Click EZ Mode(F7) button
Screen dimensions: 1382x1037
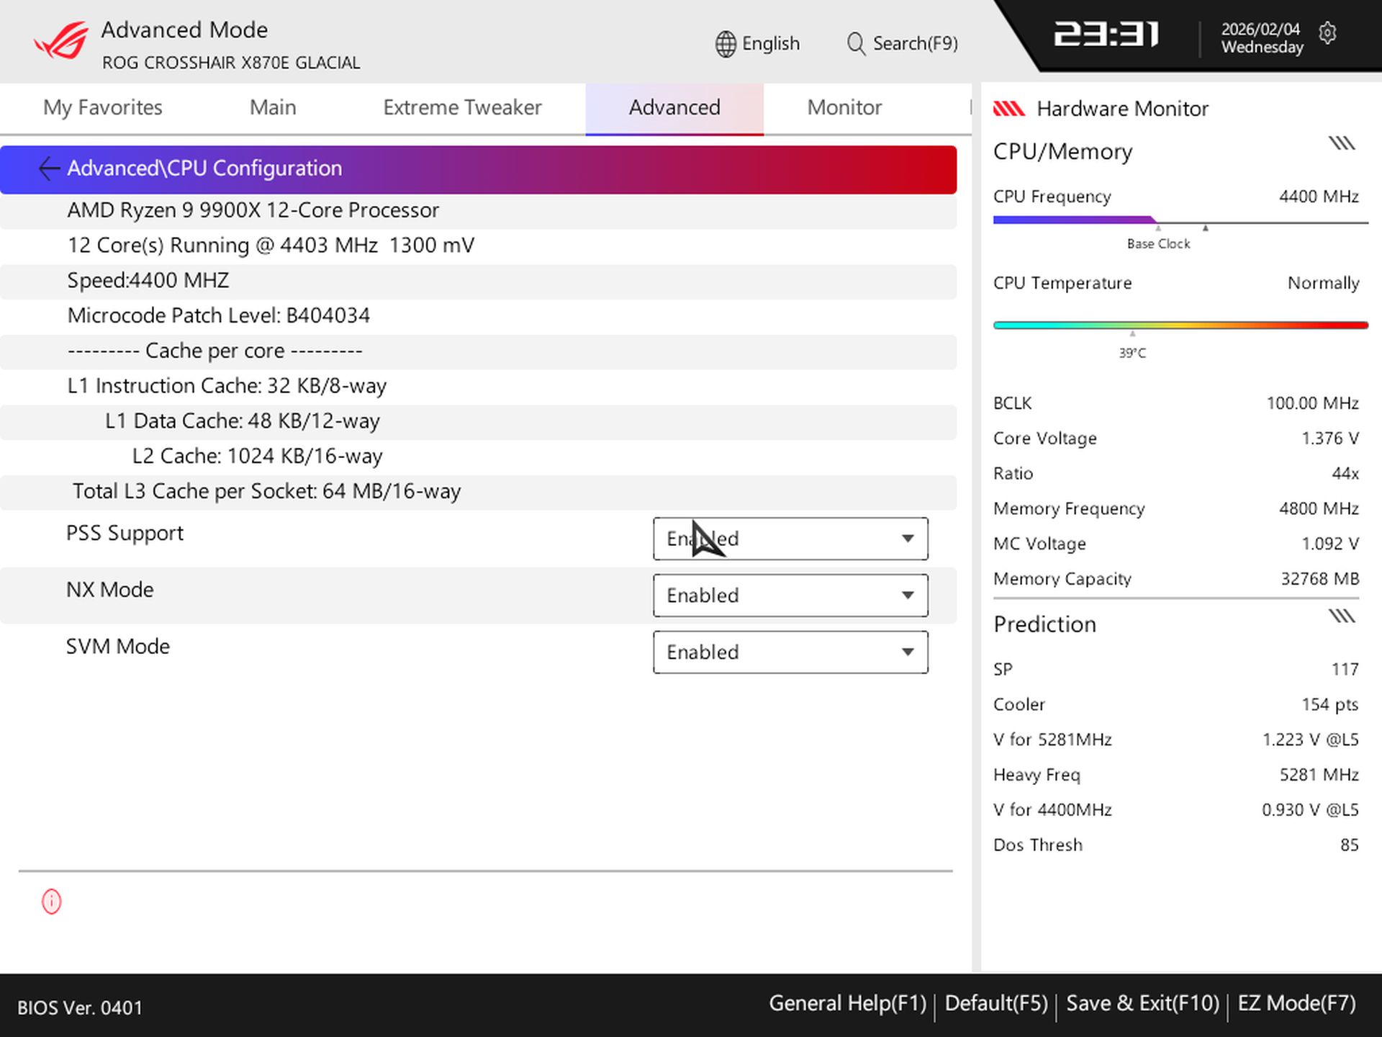1296,1003
